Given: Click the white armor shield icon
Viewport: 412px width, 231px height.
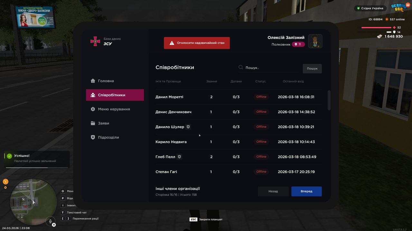Looking at the screenshot, I should pos(394,32).
